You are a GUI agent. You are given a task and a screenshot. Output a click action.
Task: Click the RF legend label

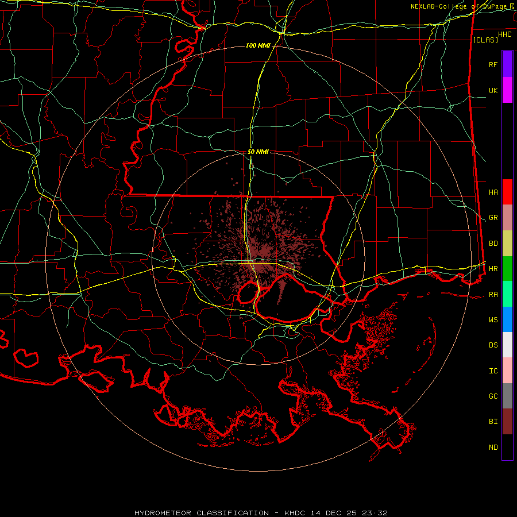493,64
